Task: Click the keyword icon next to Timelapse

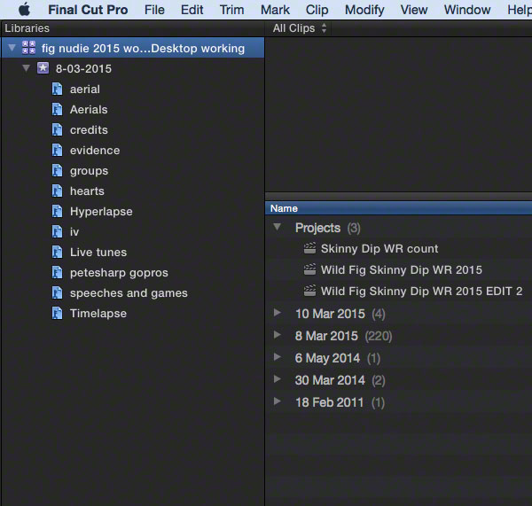Action: (x=57, y=313)
